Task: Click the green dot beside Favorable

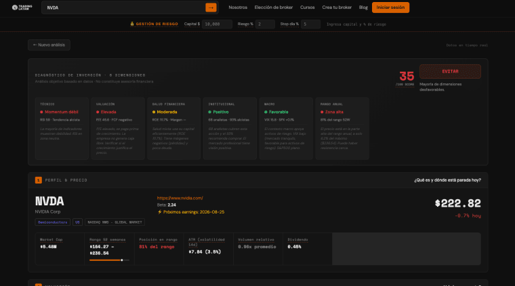Action: click(266, 112)
